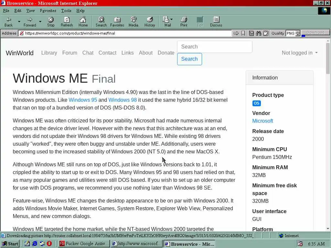Click the Information panel header
The height and width of the screenshot is (248, 331).
click(x=280, y=77)
